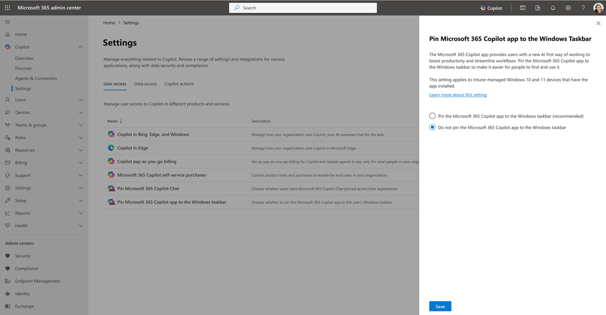The height and width of the screenshot is (315, 606).
Task: Expand the Devices section chevron
Action: 81,112
